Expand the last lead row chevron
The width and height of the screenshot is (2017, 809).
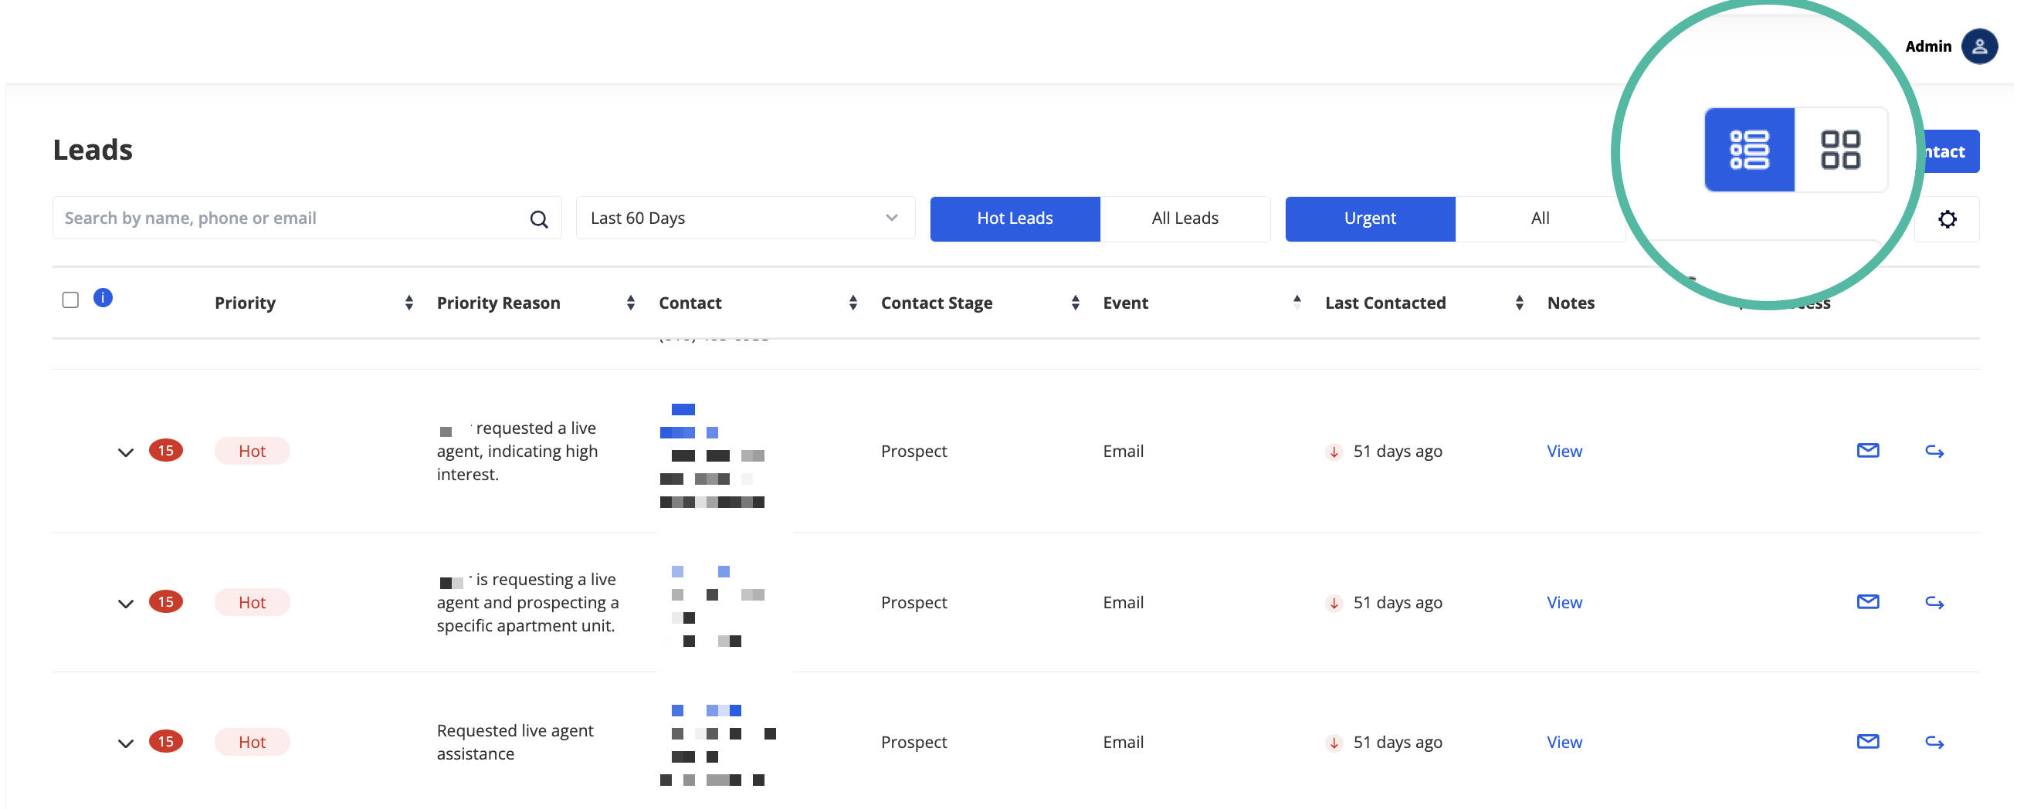pos(125,743)
